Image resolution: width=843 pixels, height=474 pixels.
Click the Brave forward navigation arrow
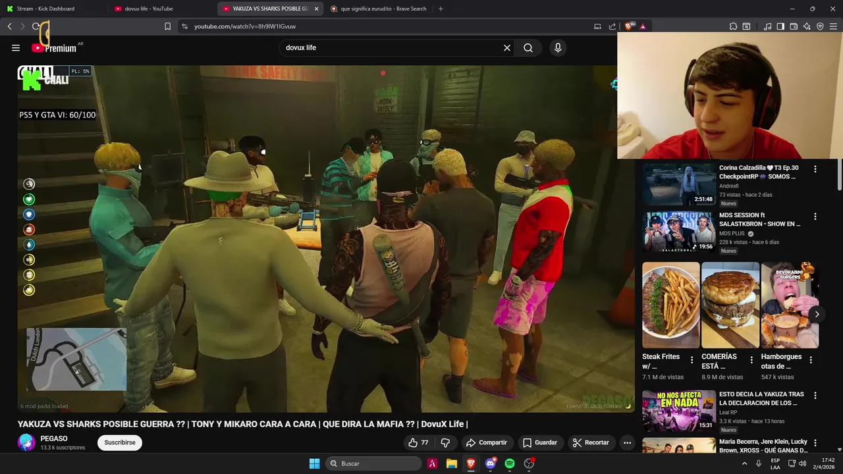coord(22,26)
